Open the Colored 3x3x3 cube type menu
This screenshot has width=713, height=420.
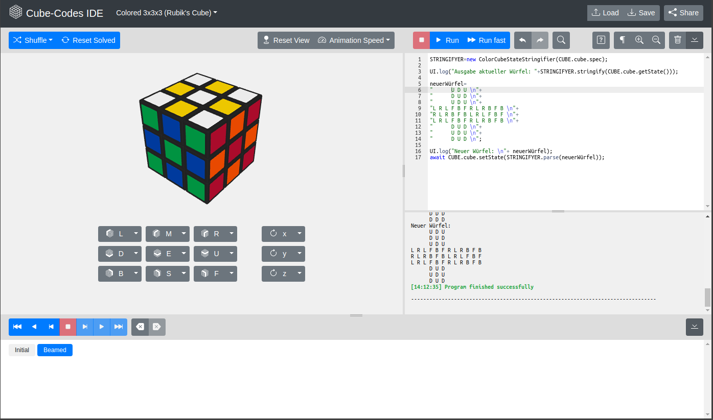166,13
